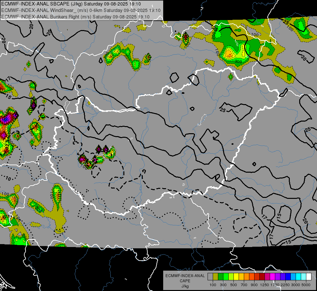This screenshot has height=291, width=317.
Task: Click the CAPE word in legend
Action: point(185,281)
